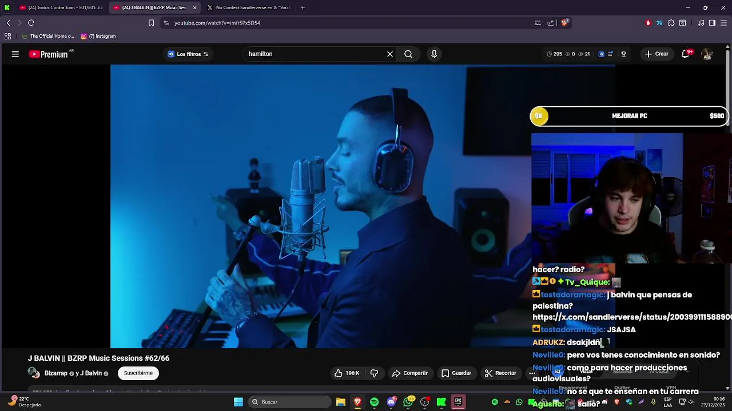This screenshot has width=732, height=411.
Task: Open the J Balvin channel link
Action: pos(90,373)
